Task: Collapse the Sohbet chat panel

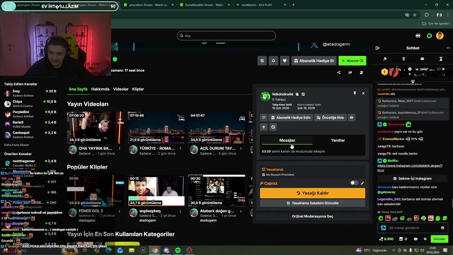Action: 377,48
